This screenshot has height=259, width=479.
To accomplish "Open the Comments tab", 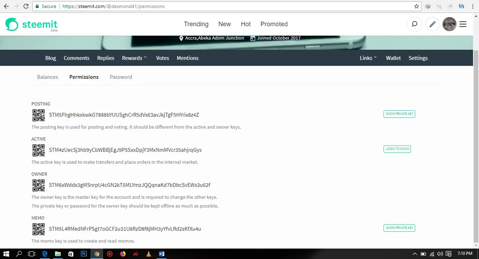I will pyautogui.click(x=76, y=58).
